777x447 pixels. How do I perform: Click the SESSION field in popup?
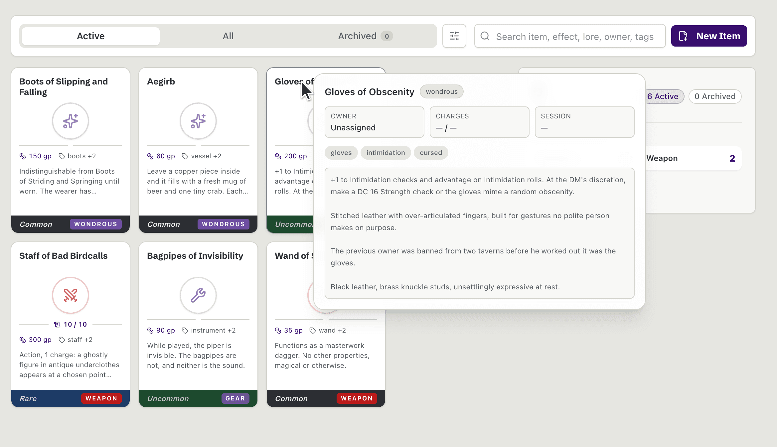click(584, 122)
